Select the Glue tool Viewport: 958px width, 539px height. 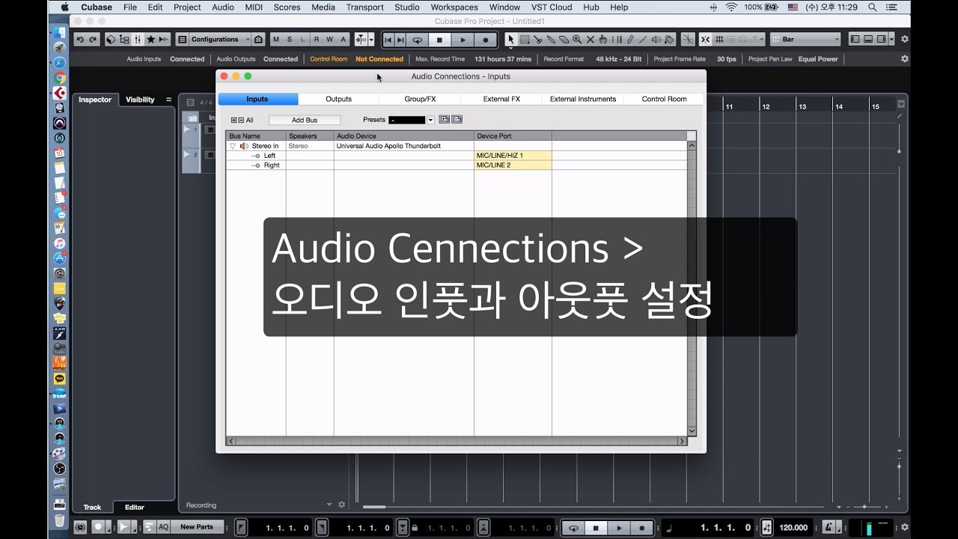551,40
